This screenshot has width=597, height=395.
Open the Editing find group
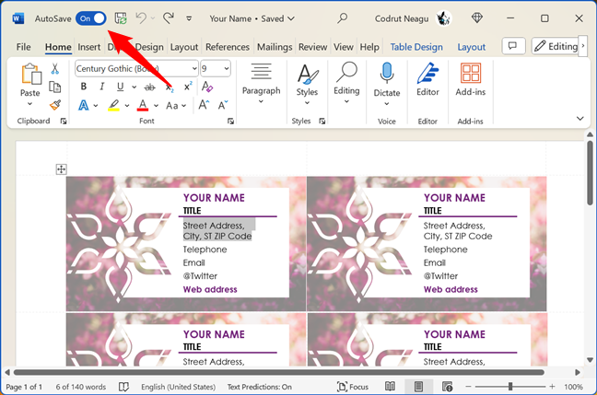346,83
